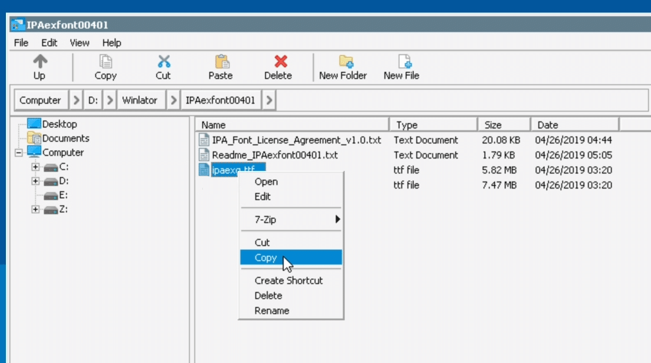Go to D: in breadcrumb bar

tap(93, 100)
